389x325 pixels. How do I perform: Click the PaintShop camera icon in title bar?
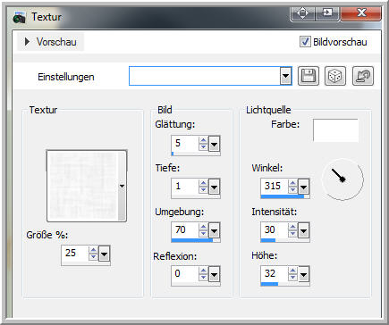click(x=20, y=18)
